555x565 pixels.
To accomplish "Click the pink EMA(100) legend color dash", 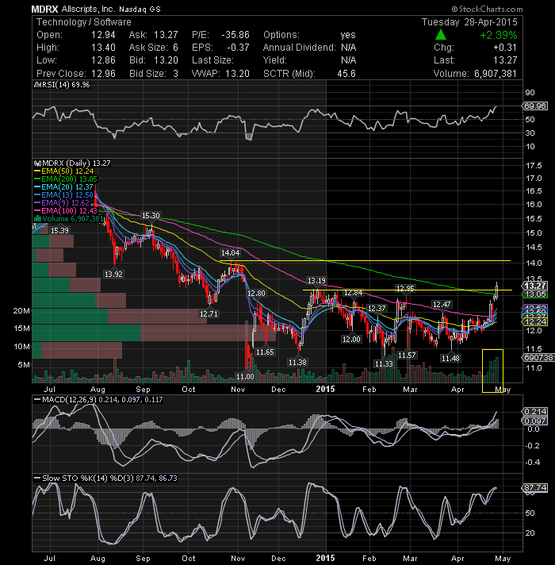I will (x=37, y=211).
